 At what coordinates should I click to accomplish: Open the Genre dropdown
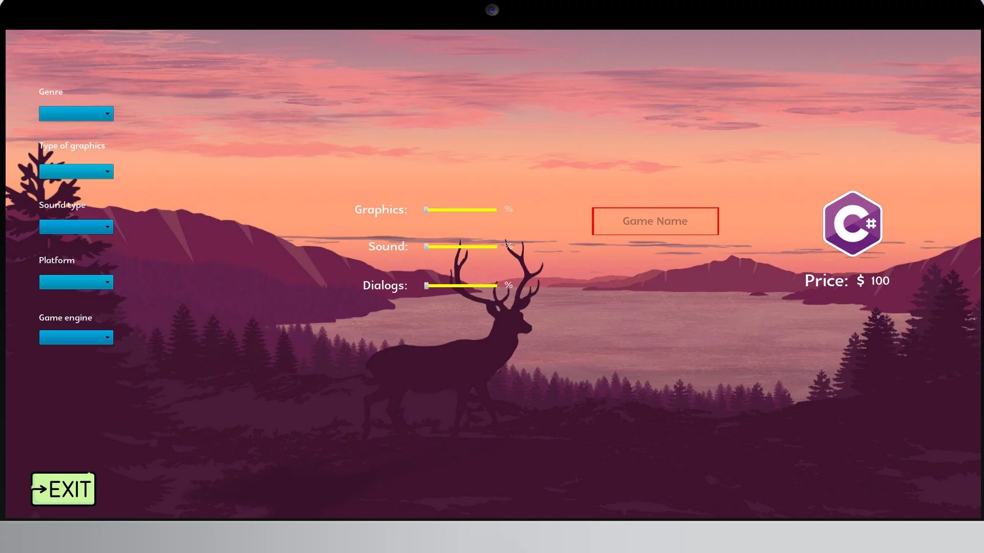pos(76,114)
